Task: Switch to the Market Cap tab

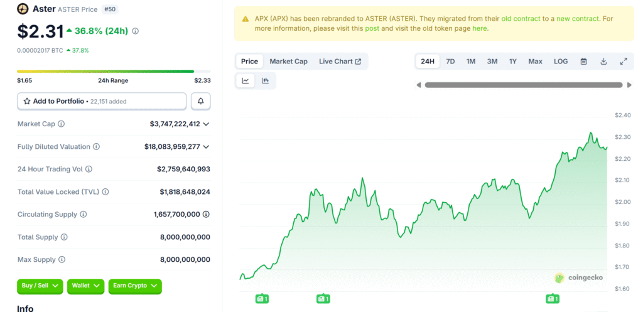Action: click(288, 62)
